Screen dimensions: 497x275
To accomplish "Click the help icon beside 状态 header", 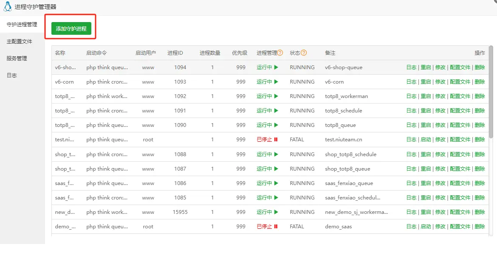I will [x=304, y=53].
